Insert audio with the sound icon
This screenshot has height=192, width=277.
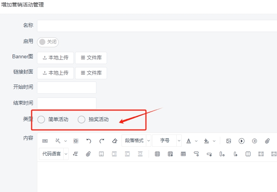[255, 141]
